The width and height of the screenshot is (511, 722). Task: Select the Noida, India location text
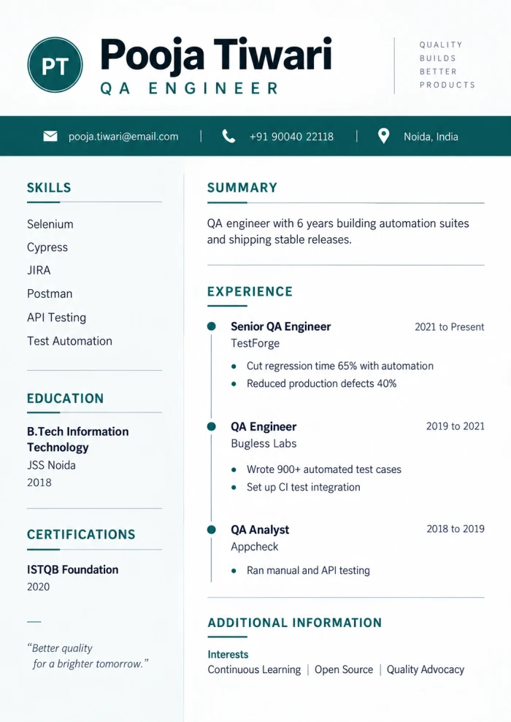click(431, 137)
